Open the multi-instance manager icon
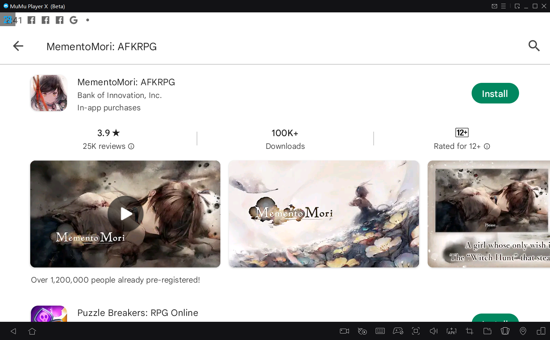The height and width of the screenshot is (340, 550). point(541,331)
